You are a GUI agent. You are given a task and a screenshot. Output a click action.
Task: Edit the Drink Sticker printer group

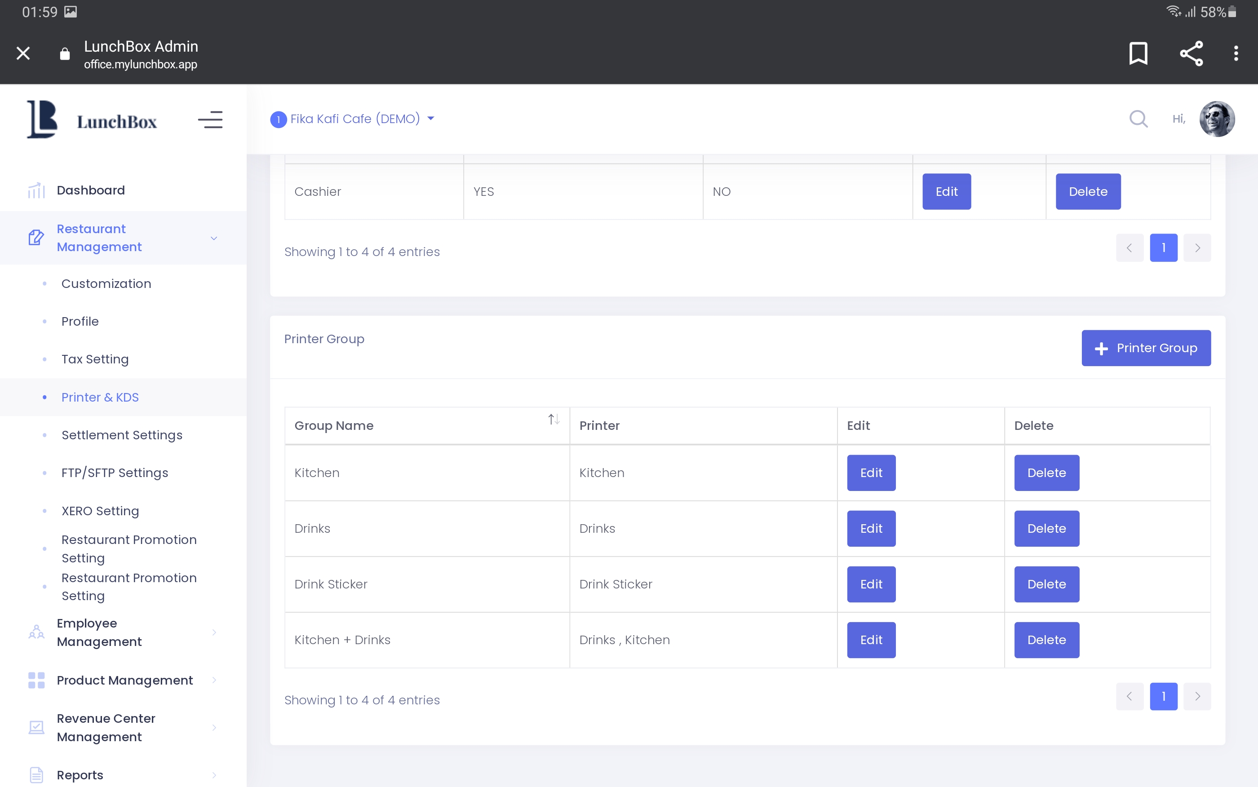[x=871, y=584]
